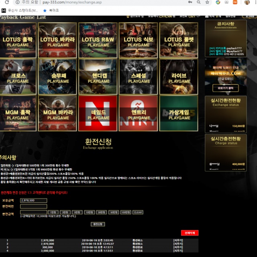Viewport: 257px width, 257px height.
Task: Click the address bar URL pay-333.com
Action: tap(72, 2)
